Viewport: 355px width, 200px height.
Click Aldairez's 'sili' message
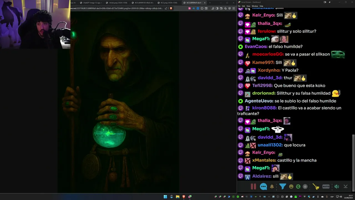coord(275,176)
